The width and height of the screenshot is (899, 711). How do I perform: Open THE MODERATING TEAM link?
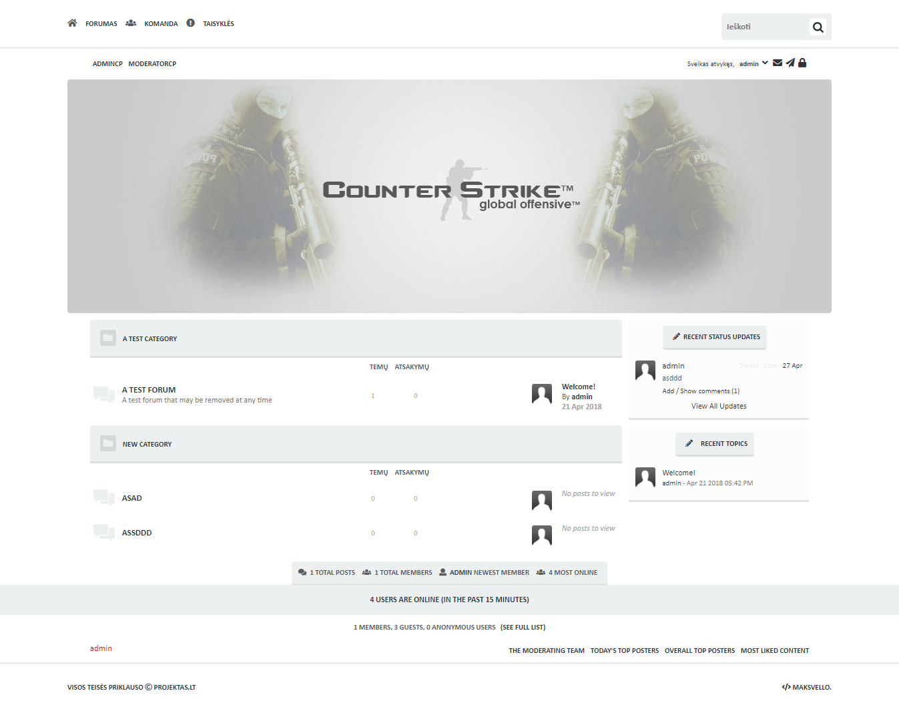pos(547,651)
